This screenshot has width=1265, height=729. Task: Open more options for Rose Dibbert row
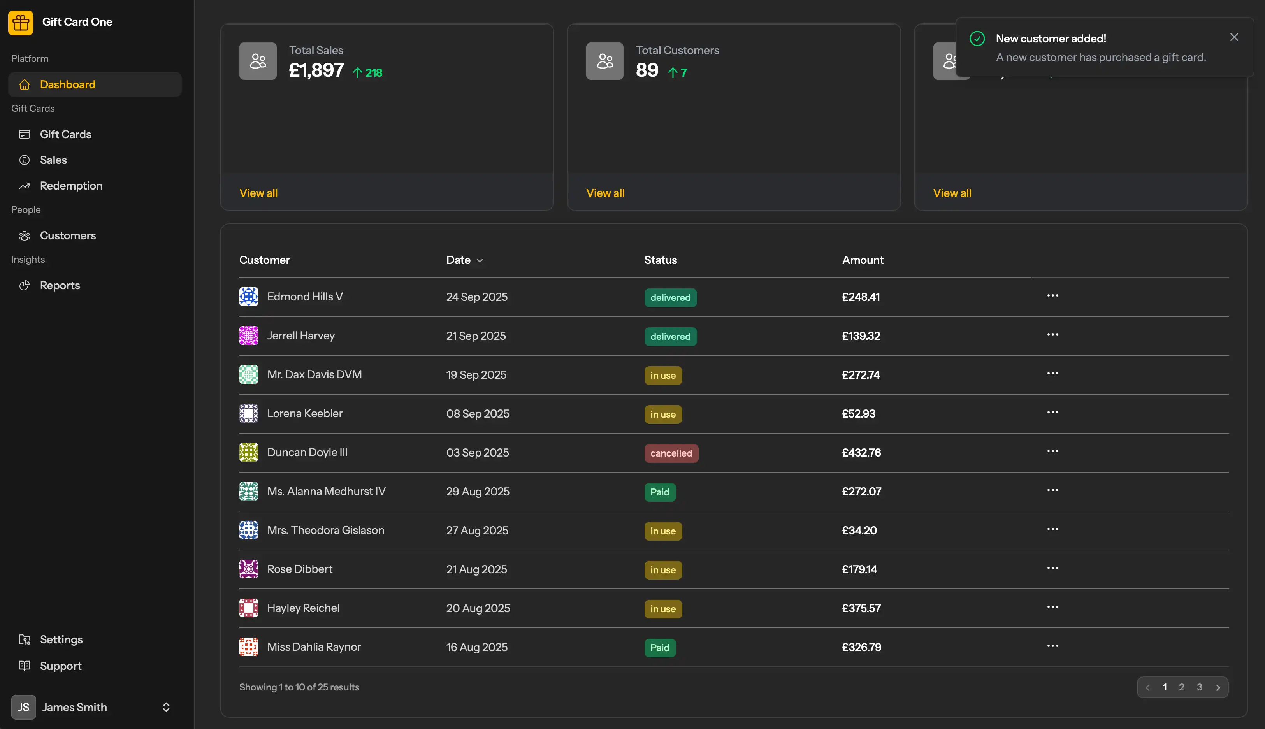point(1052,568)
